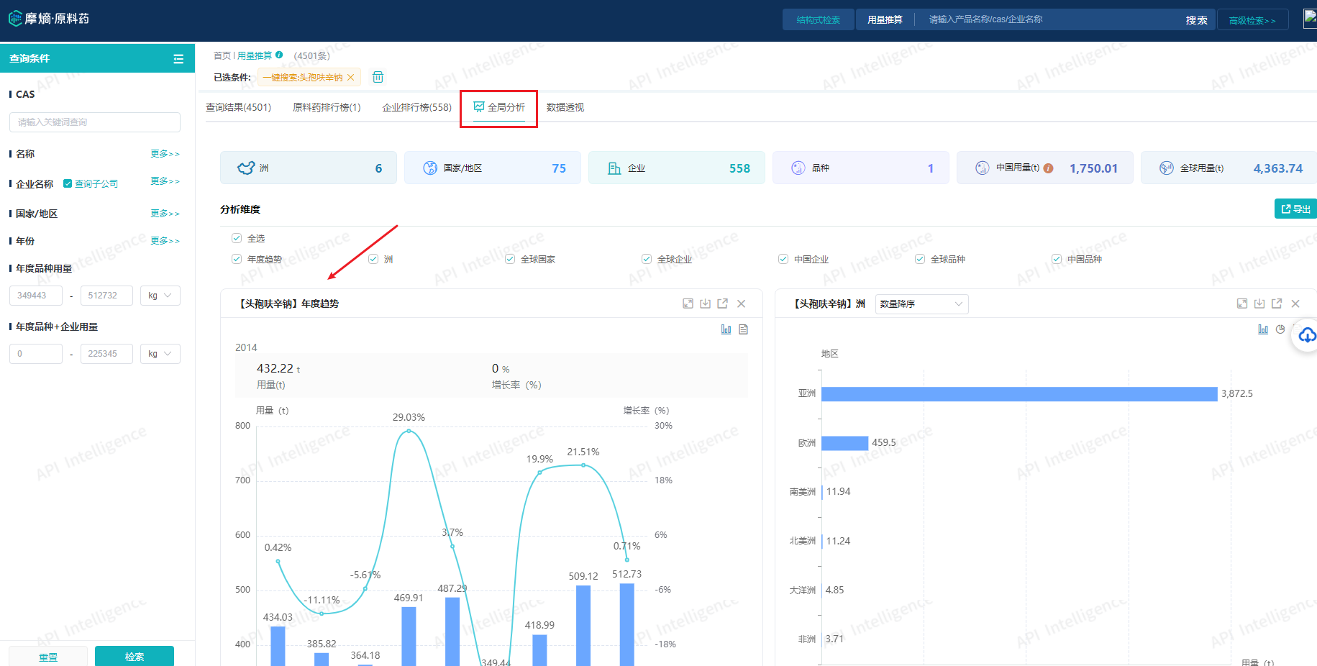Click the info icon next to 用量推算
Screen dimensions: 1317x666
279,55
